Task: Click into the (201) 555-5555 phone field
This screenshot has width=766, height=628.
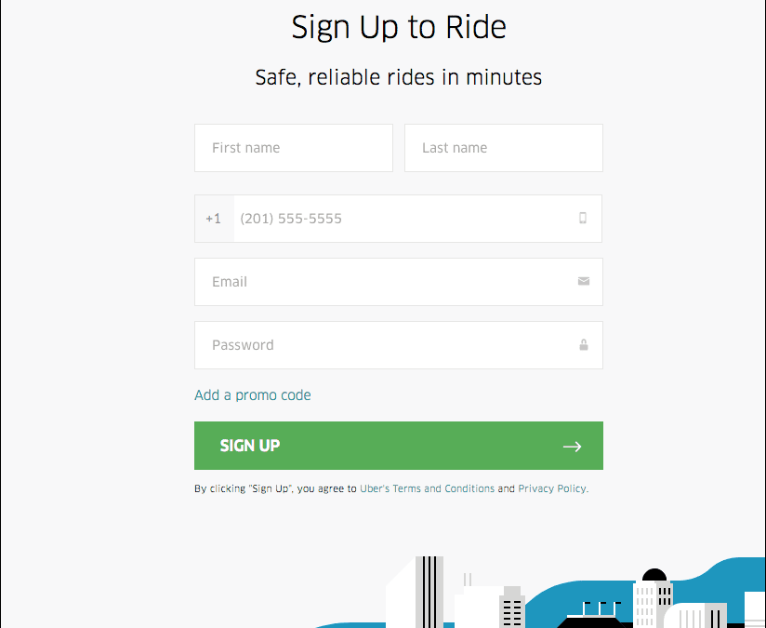Action: pos(400,219)
